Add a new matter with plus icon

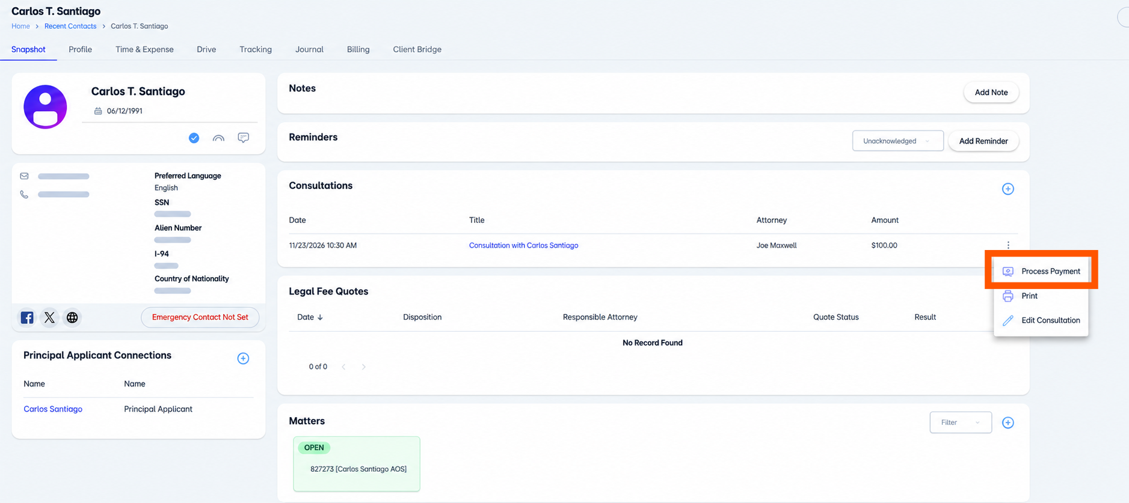1008,422
